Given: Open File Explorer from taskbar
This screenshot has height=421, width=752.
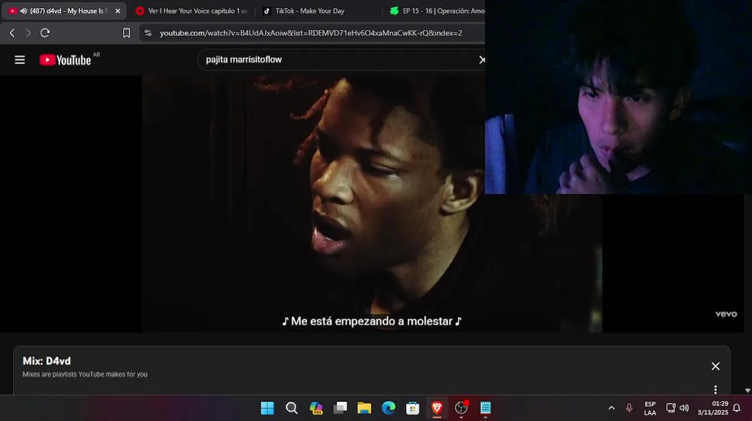Looking at the screenshot, I should click(364, 408).
